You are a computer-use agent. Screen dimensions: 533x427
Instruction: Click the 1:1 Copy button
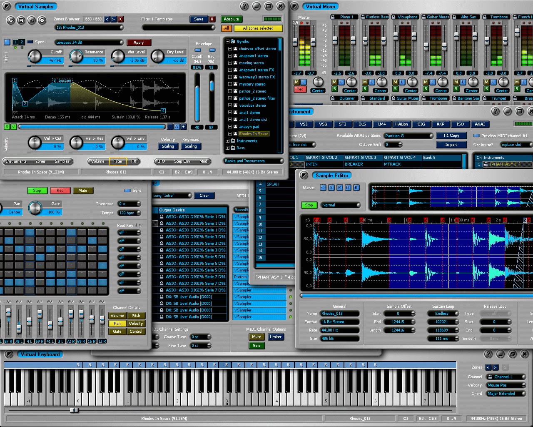(451, 136)
